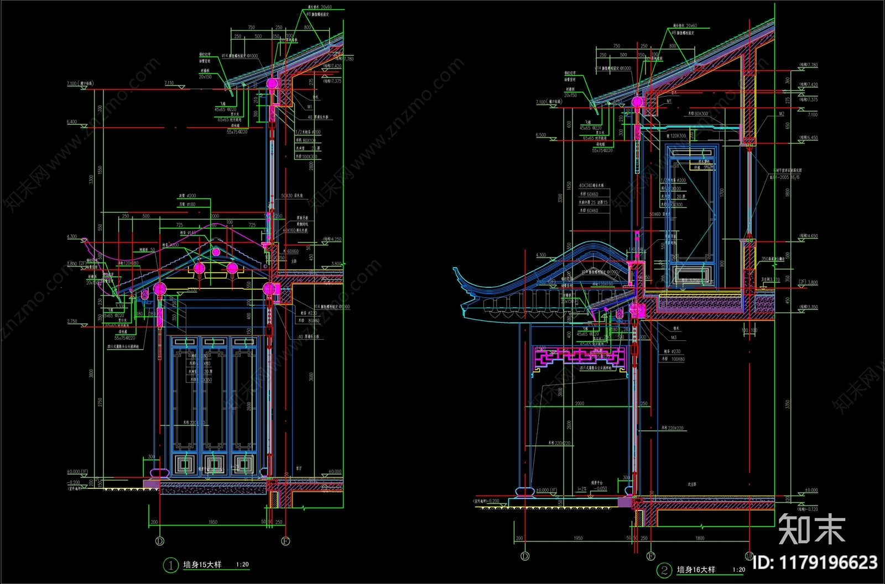The height and width of the screenshot is (584, 885).
Task: Select the M1 tag in 墙身15 detail
Action: [310, 107]
